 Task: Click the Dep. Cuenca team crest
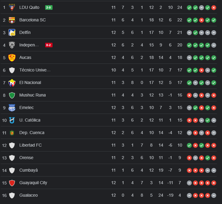coord(12,133)
